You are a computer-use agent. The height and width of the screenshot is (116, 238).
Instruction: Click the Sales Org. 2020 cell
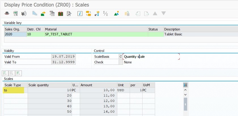(x=15, y=34)
